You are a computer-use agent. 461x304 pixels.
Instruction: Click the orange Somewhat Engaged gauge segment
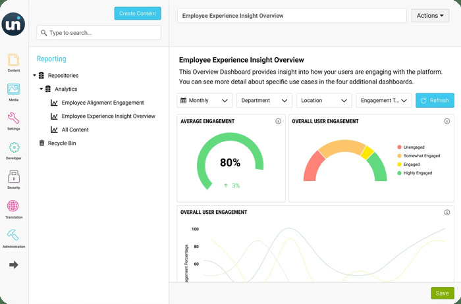pos(342,146)
